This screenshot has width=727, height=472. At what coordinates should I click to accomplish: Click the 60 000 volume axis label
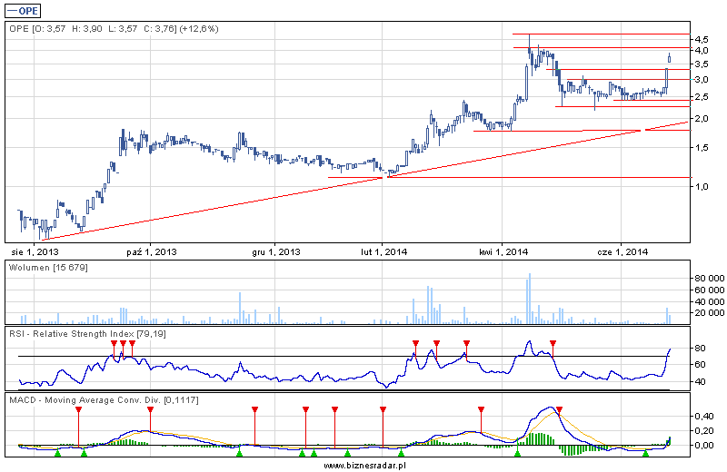[x=710, y=290]
